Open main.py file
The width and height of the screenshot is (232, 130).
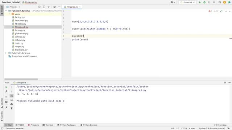(x=19, y=43)
